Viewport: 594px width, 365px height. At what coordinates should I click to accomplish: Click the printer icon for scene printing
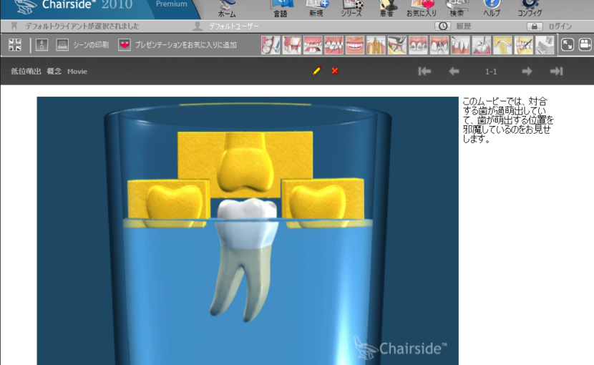coord(62,44)
